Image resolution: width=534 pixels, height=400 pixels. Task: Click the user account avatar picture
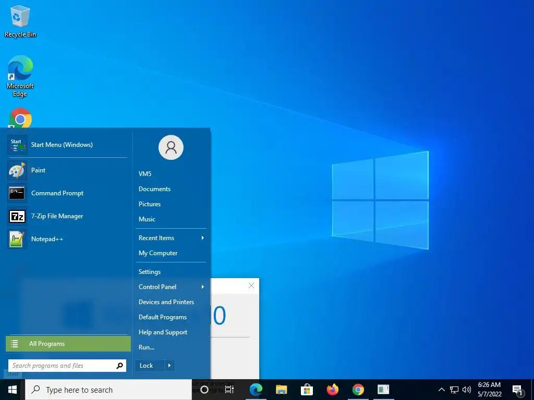pos(171,147)
